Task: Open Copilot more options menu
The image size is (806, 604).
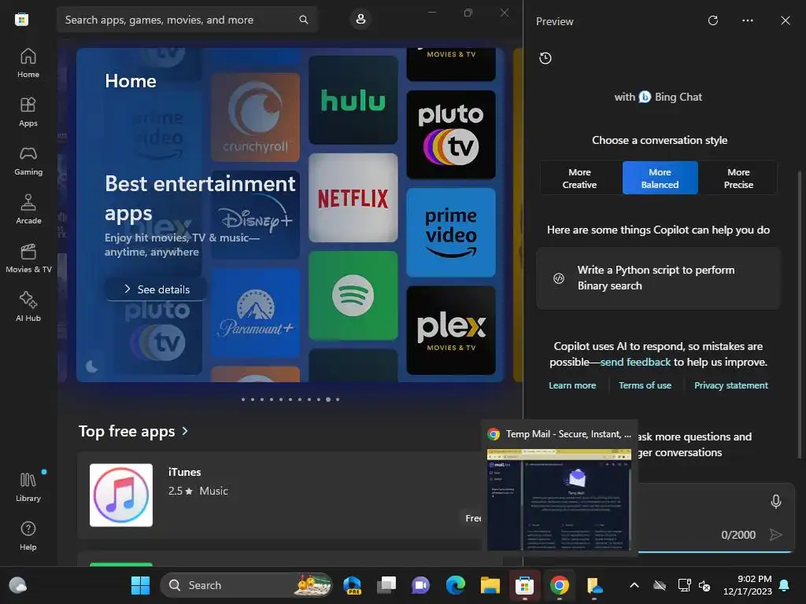Action: pyautogui.click(x=748, y=20)
